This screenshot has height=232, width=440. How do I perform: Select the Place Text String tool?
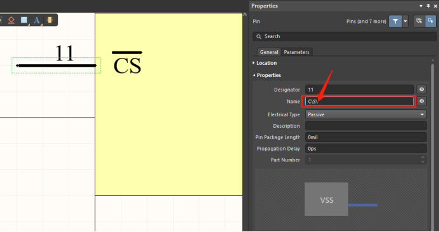pyautogui.click(x=37, y=20)
